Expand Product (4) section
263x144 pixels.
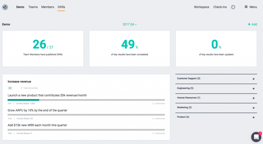point(253,117)
